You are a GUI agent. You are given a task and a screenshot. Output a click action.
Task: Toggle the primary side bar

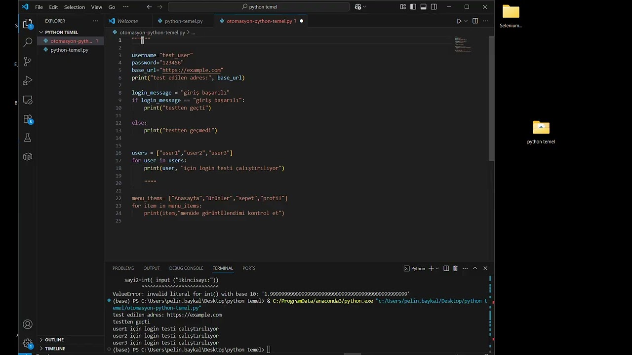413,7
